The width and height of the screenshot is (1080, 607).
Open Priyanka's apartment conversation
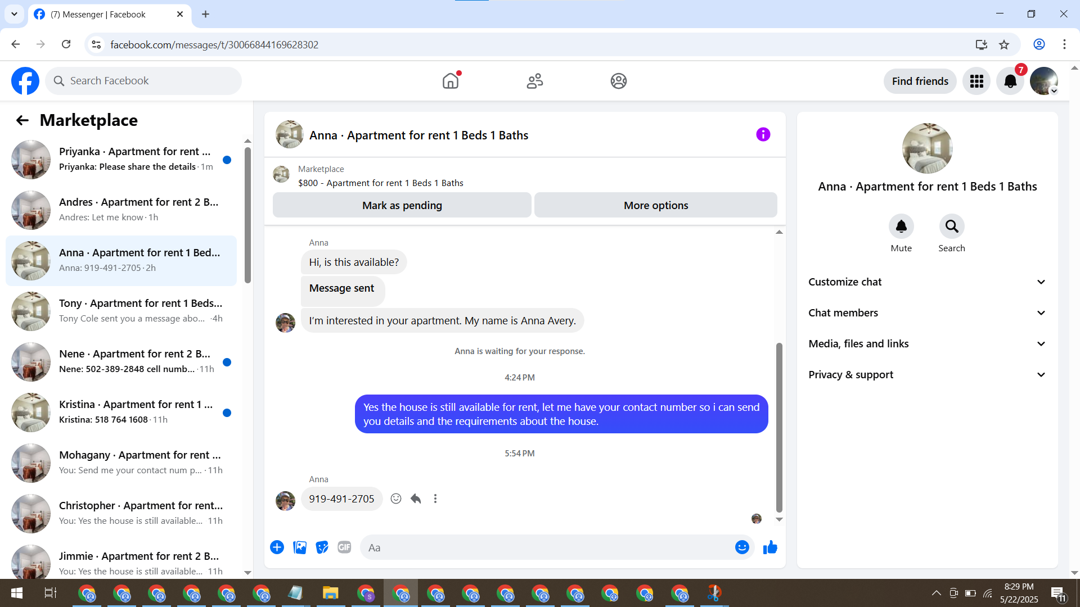click(x=121, y=160)
